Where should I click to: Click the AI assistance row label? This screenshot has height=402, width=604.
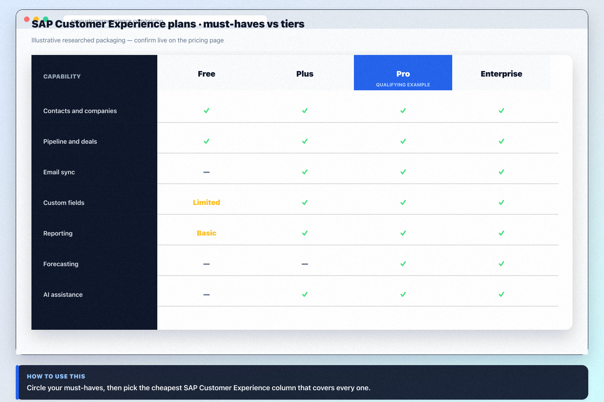tap(63, 295)
